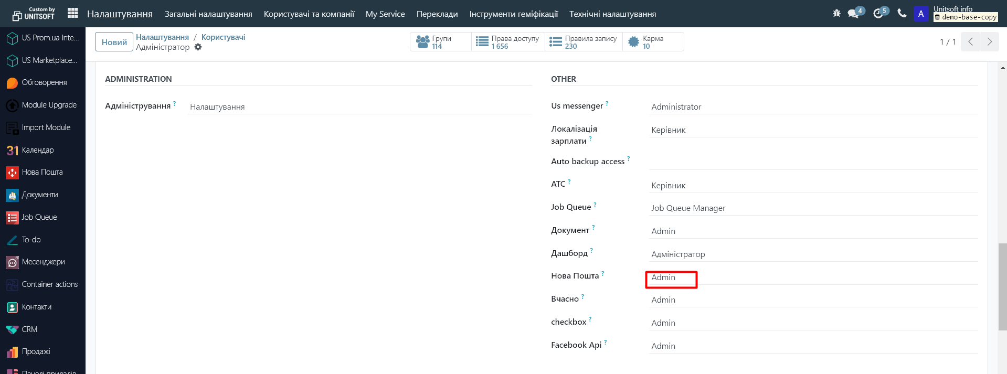This screenshot has height=374, width=1007.
Task: Open the chat messages icon with badge 4
Action: [854, 13]
